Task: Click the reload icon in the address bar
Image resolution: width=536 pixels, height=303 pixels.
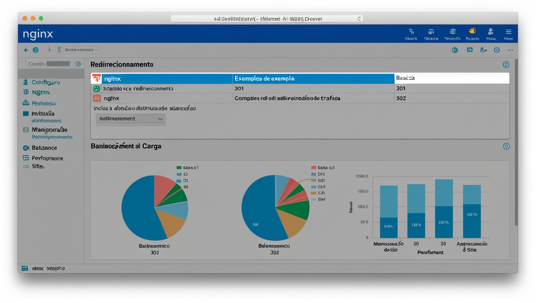Action: click(x=359, y=19)
